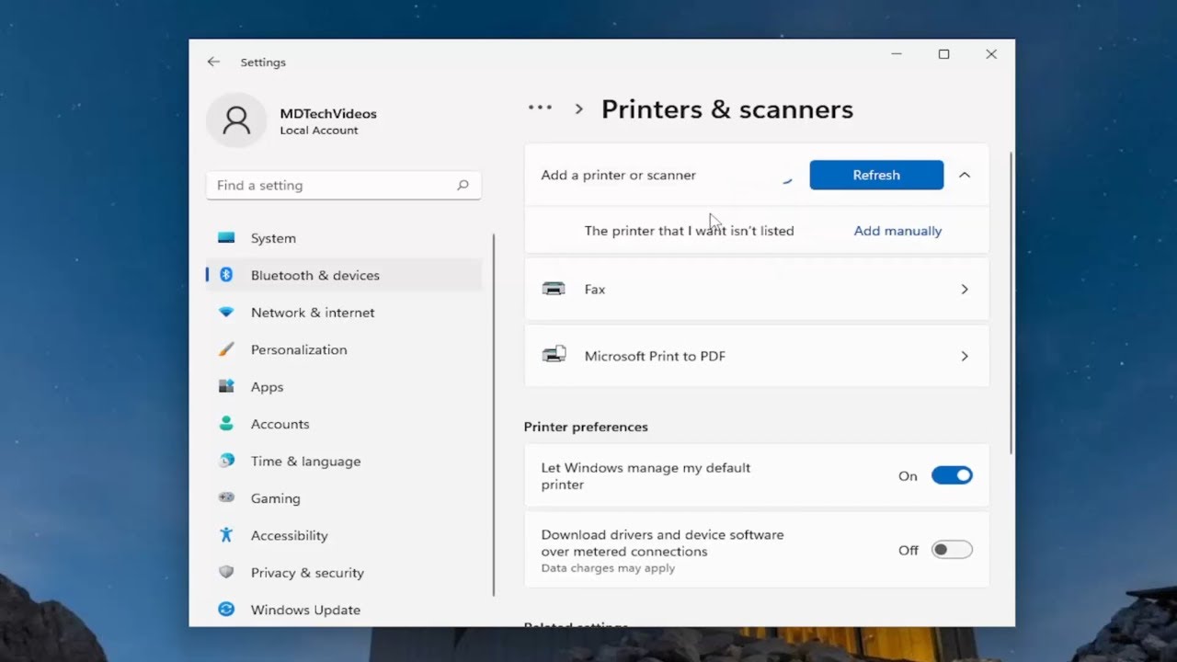Image resolution: width=1177 pixels, height=662 pixels.
Task: Click the Fax printer icon
Action: [x=554, y=289]
